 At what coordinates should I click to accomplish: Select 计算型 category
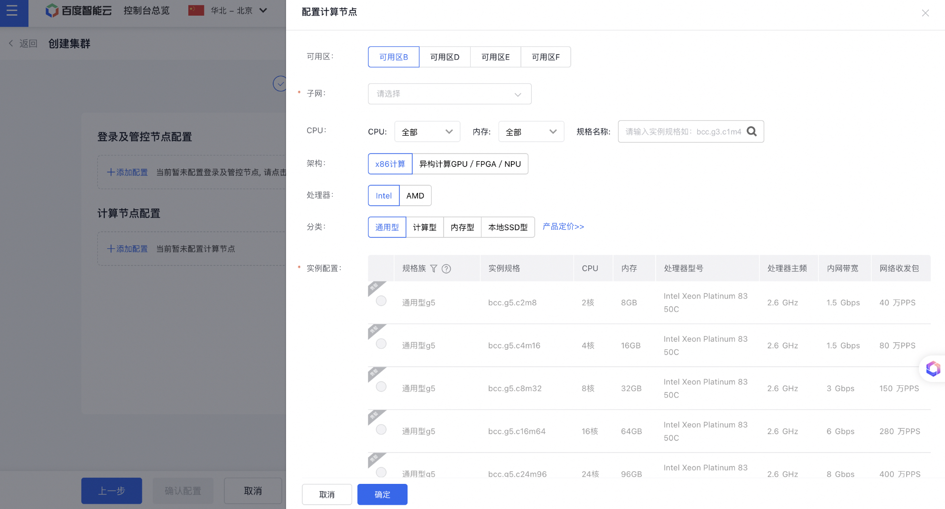[425, 227]
